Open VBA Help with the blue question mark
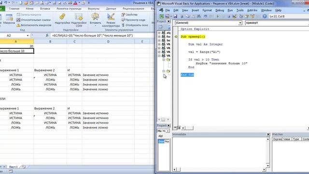Screen dimensions: 309x174 (265, 16)
